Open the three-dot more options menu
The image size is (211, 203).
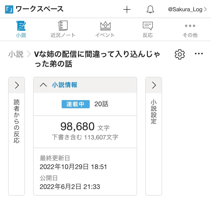(199, 54)
